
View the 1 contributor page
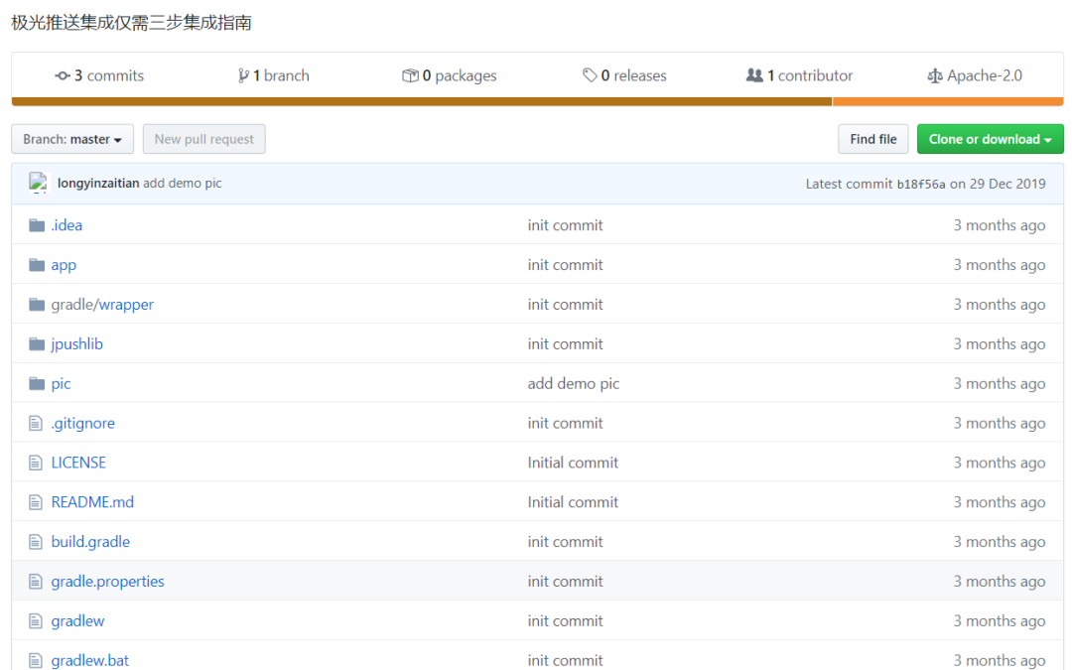tap(799, 75)
